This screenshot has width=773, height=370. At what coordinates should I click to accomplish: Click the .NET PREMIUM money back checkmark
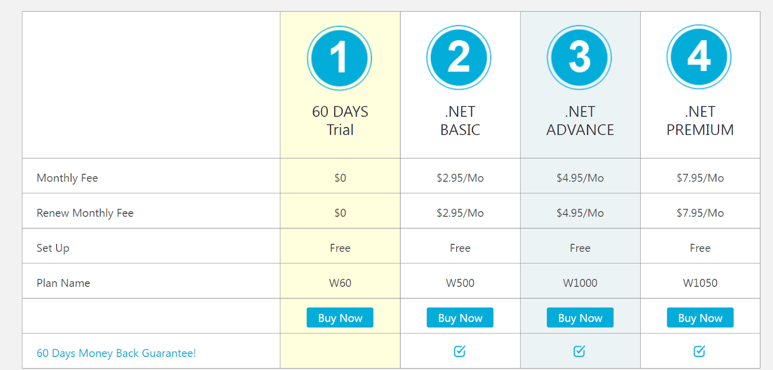pyautogui.click(x=700, y=351)
